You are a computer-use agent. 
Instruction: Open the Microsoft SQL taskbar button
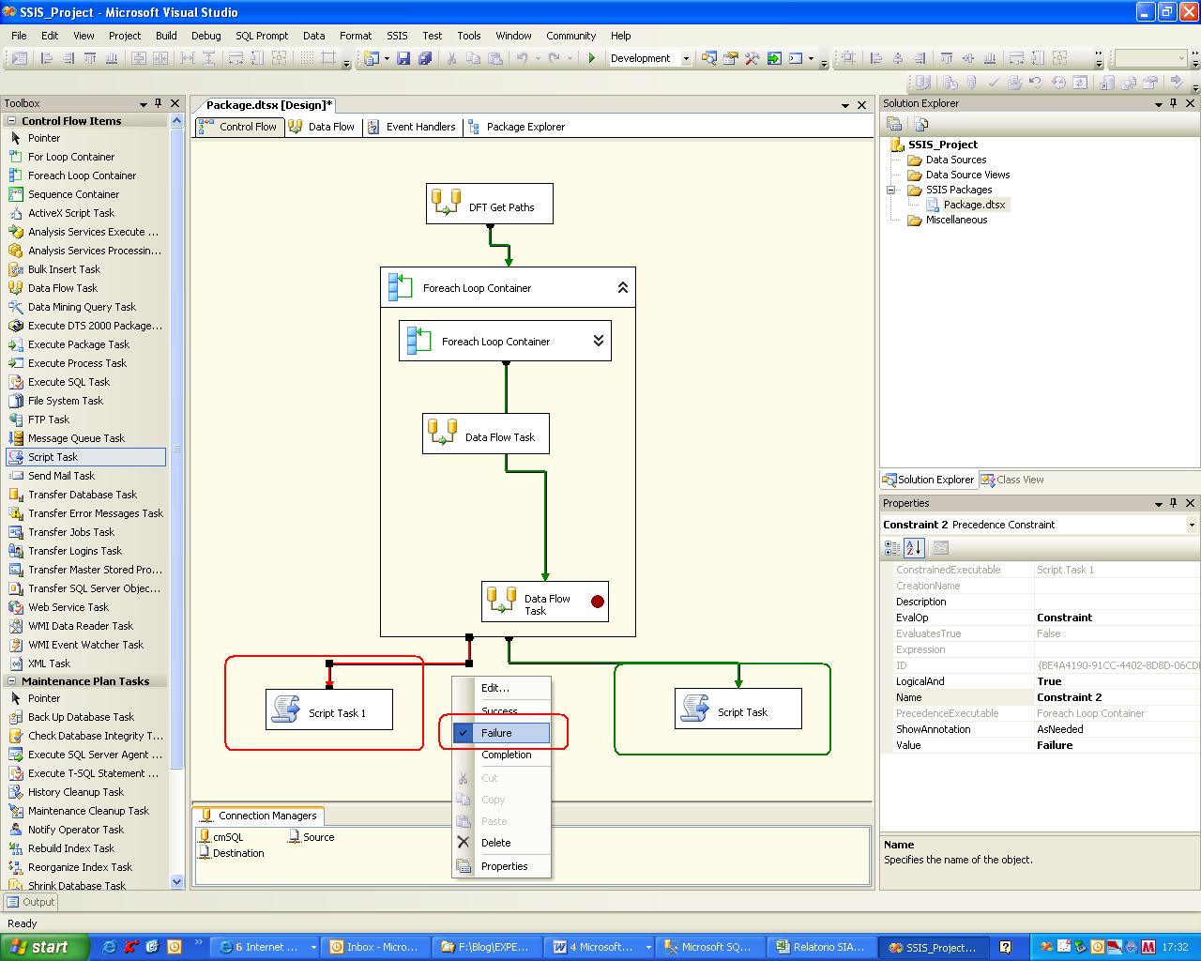pyautogui.click(x=709, y=947)
